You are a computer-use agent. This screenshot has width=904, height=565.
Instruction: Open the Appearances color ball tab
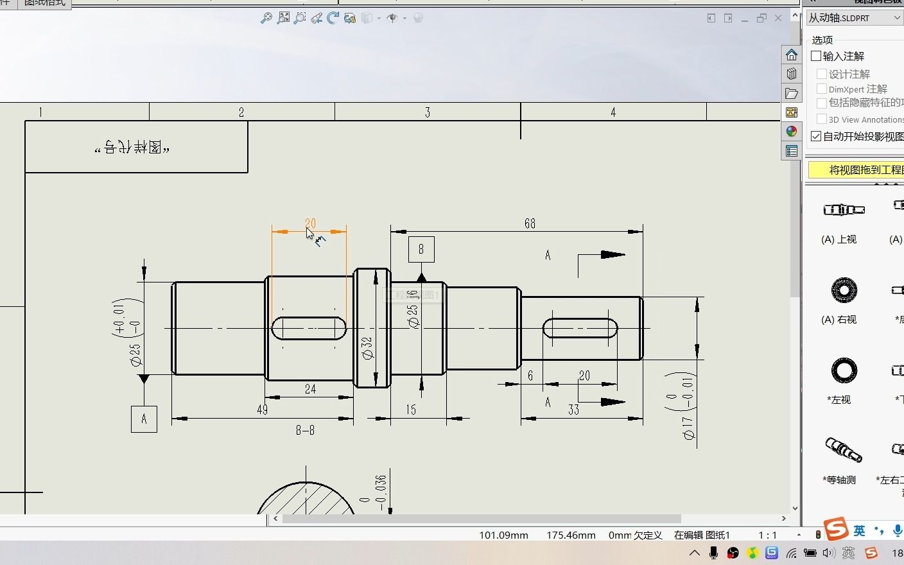[792, 131]
